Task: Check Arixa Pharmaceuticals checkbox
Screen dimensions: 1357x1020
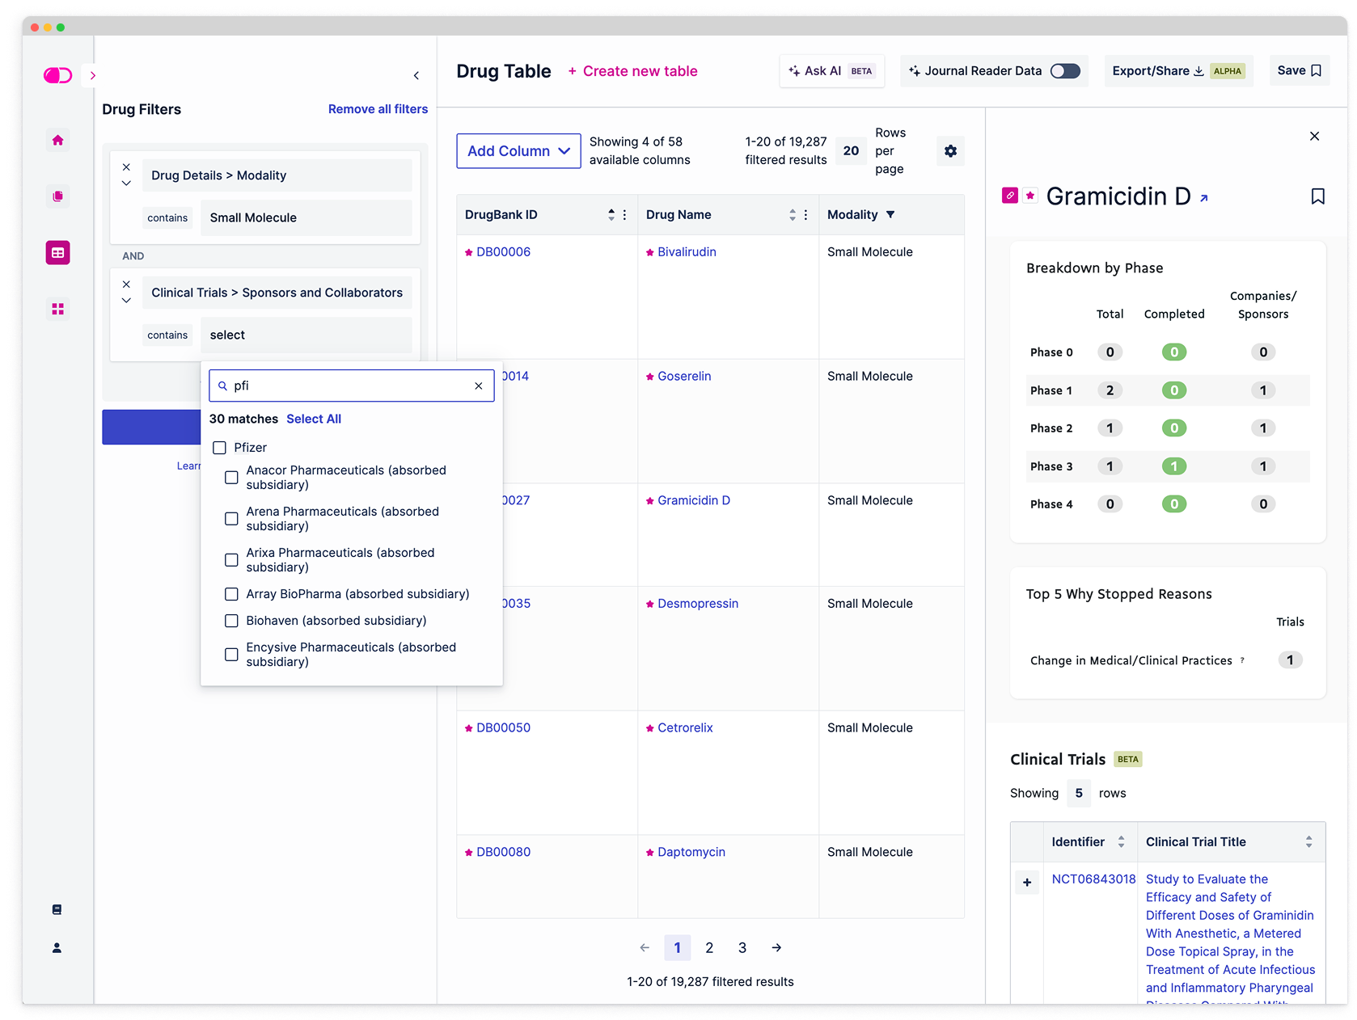Action: tap(231, 560)
